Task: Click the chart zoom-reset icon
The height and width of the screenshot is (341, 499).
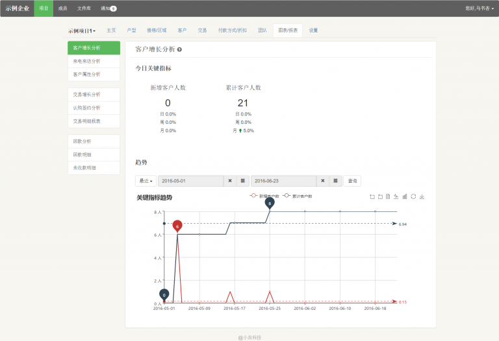Action: click(379, 196)
